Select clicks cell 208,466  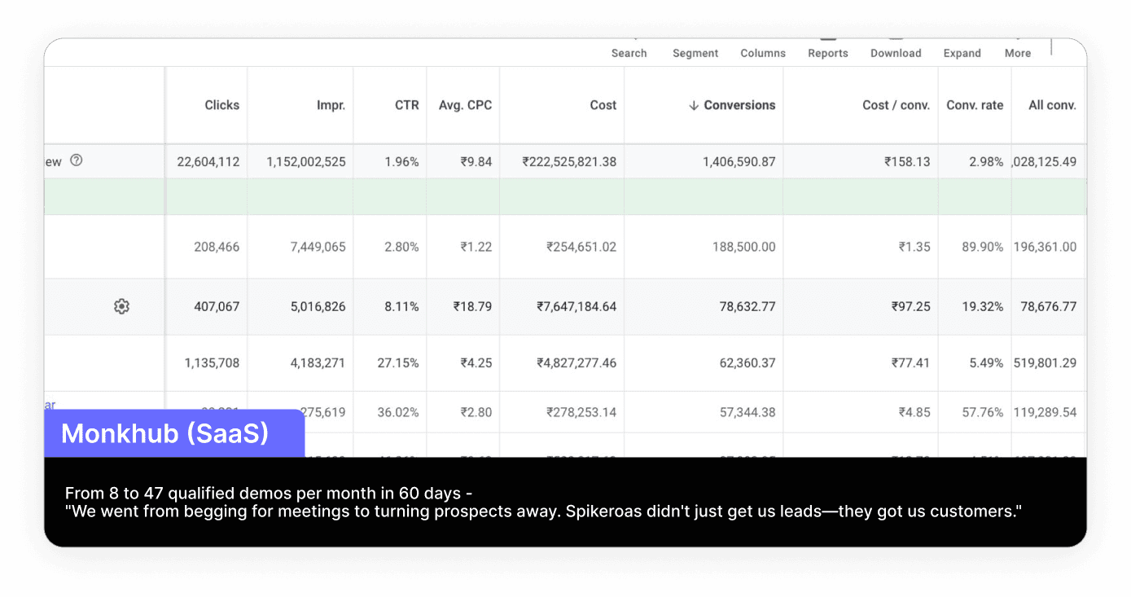[x=217, y=247]
